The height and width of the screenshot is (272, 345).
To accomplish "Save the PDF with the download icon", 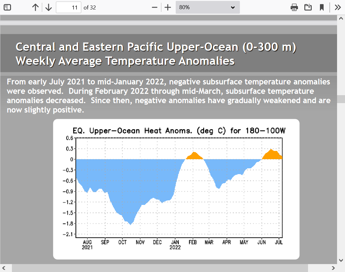I will pos(308,7).
